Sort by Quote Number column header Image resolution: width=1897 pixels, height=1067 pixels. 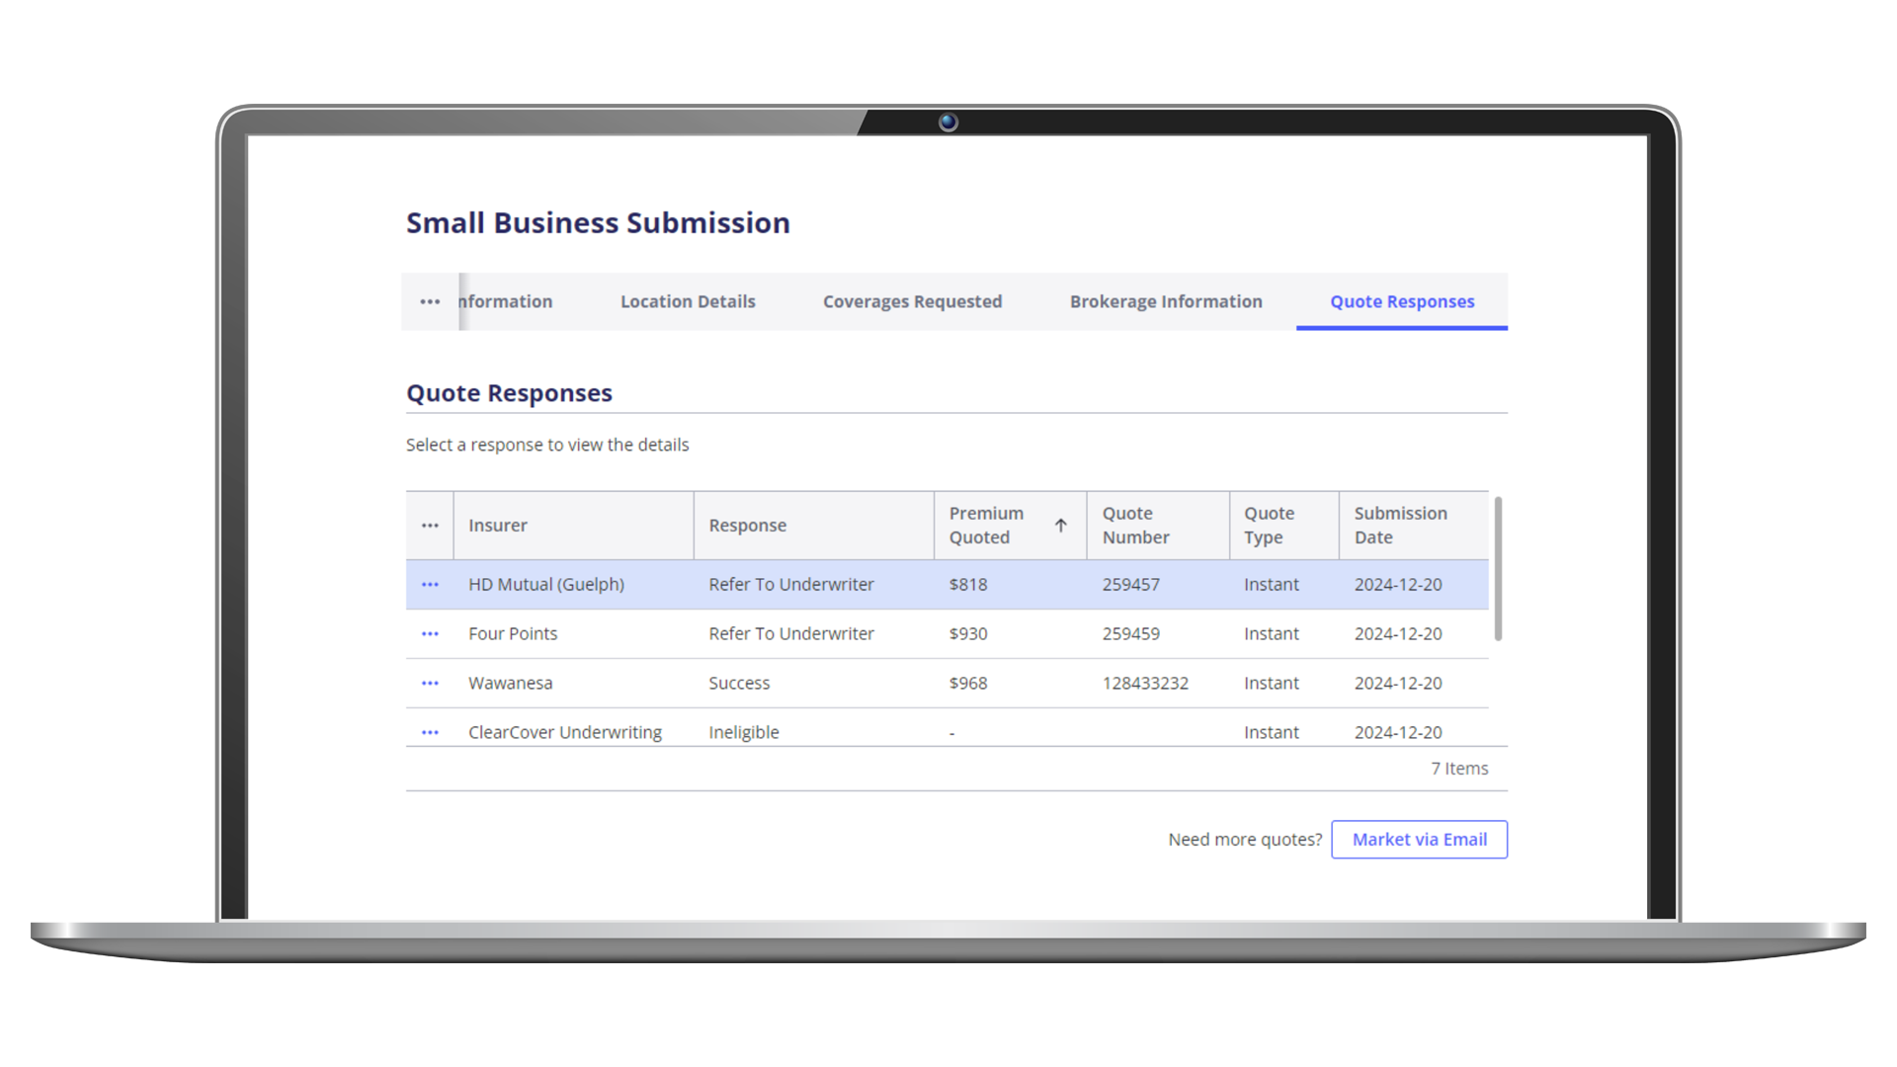coord(1135,526)
